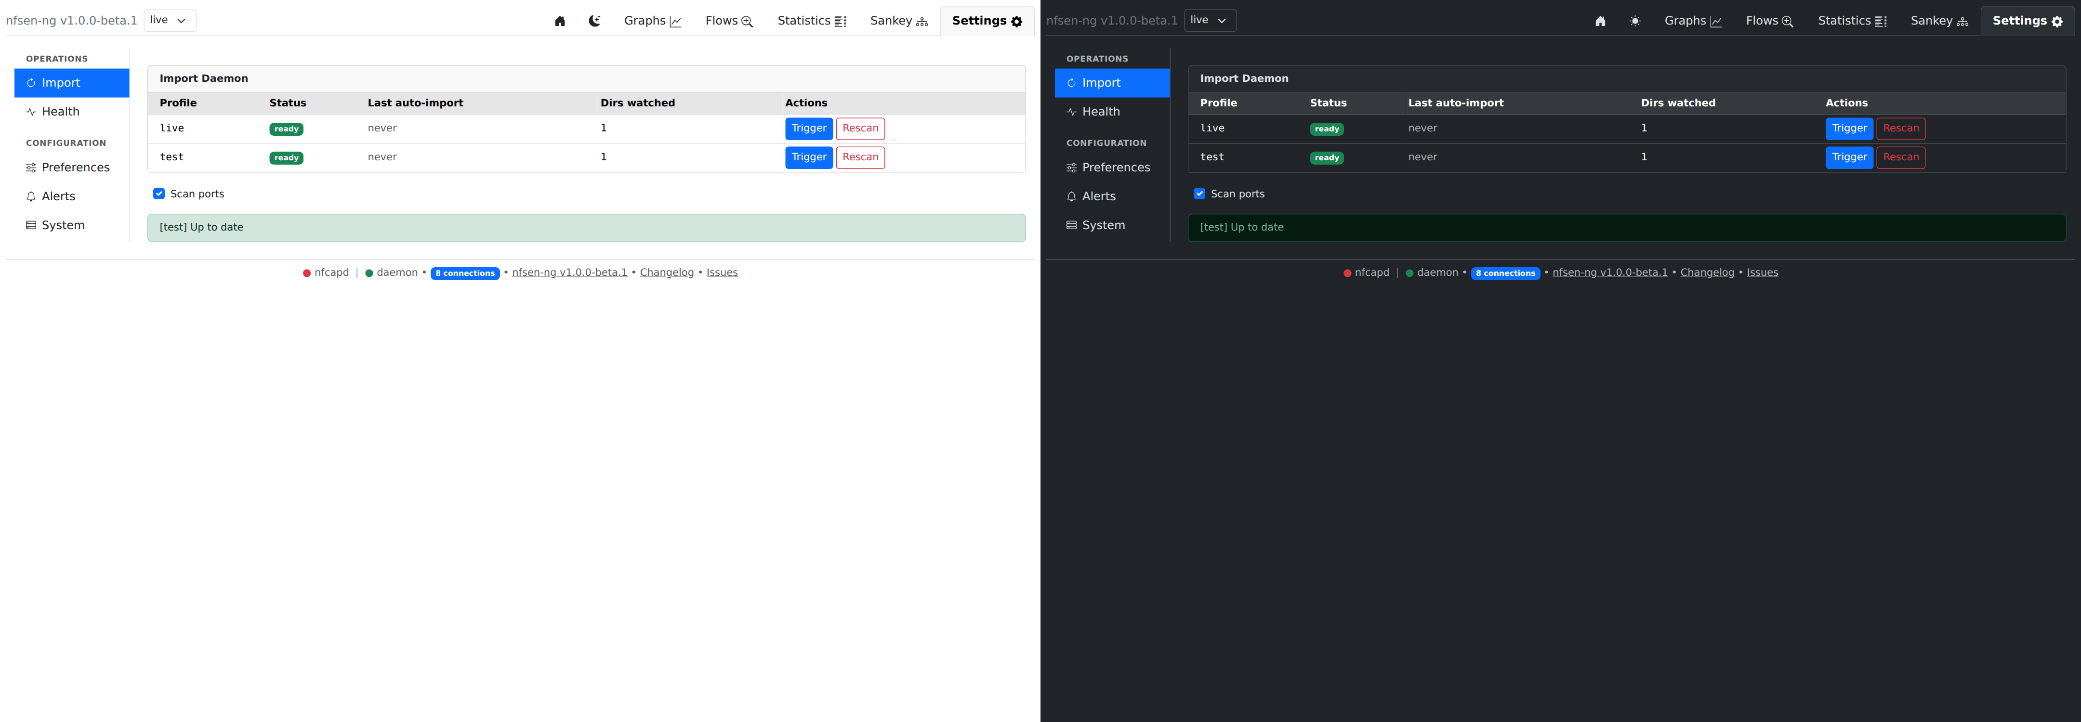
Task: Open Health section in dark theme sidebar
Action: 1112,112
